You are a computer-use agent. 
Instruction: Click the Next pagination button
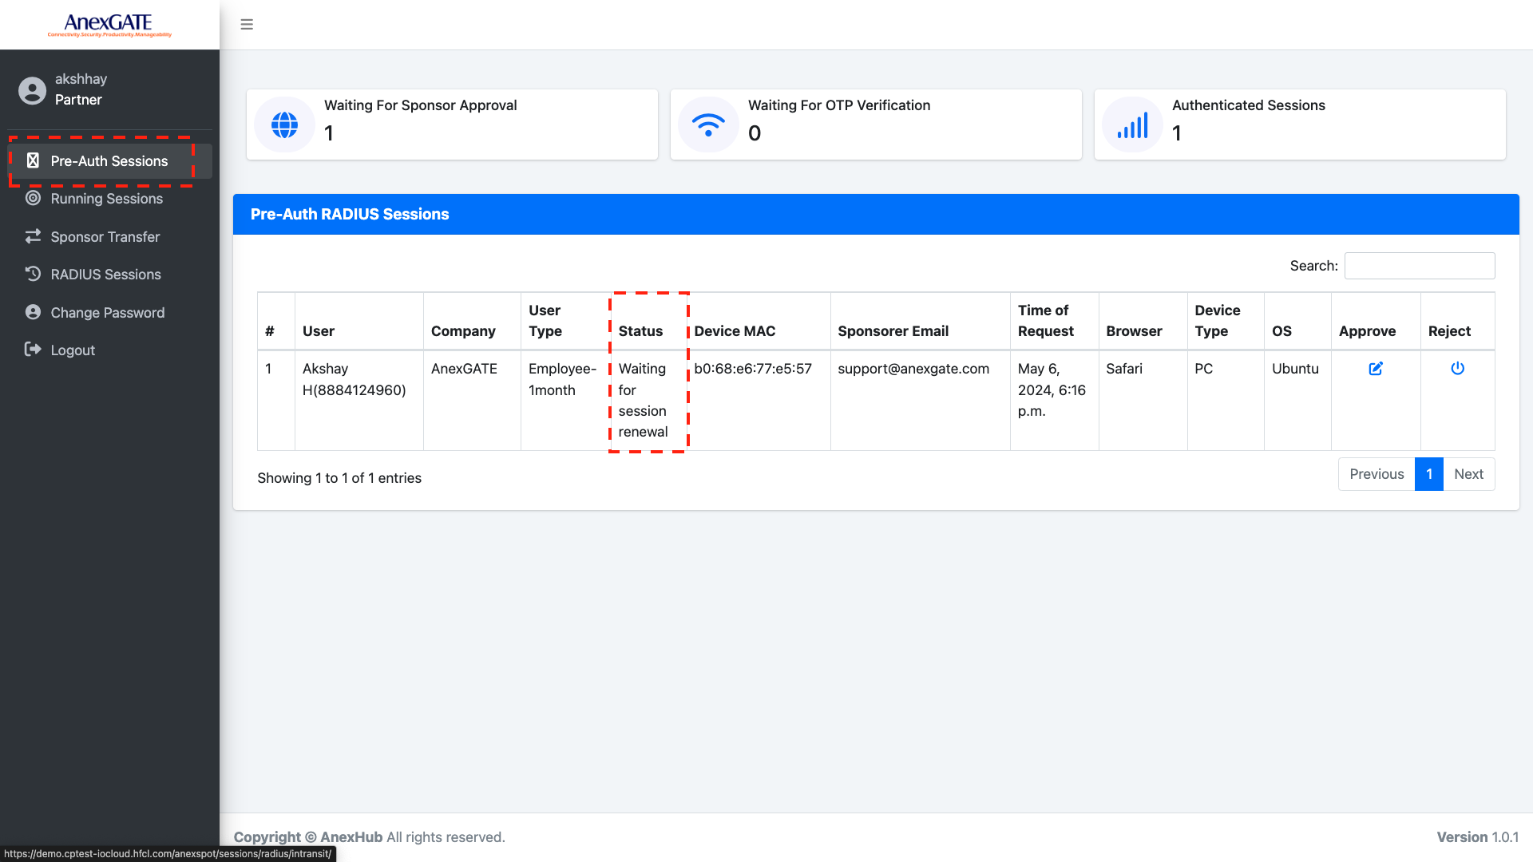1468,474
